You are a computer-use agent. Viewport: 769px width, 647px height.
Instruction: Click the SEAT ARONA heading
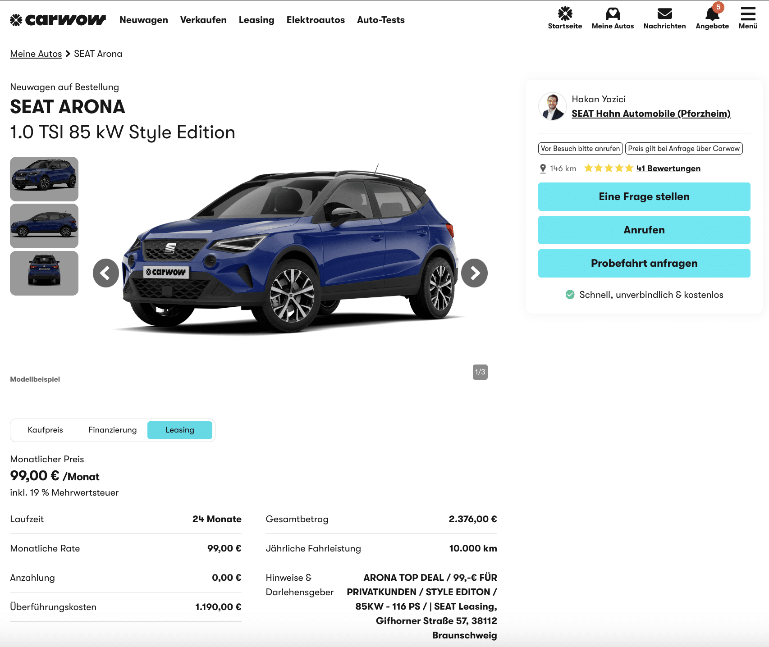[x=68, y=107]
